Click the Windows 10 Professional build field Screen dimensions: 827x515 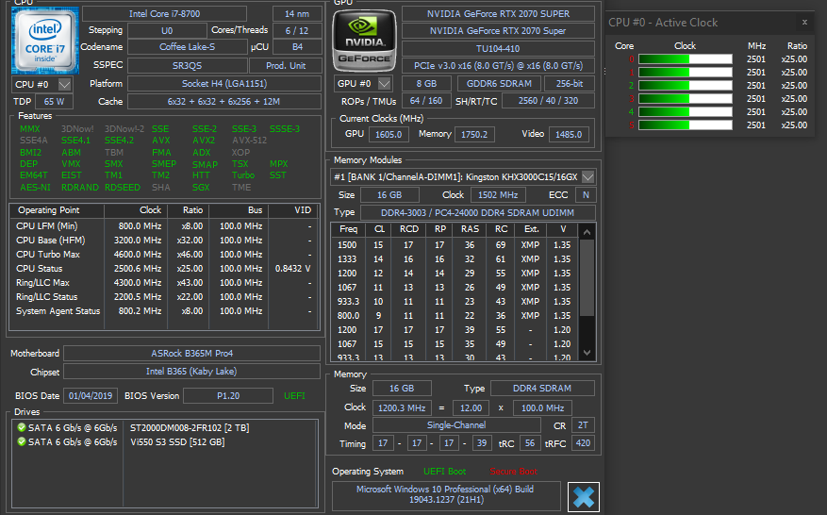(x=446, y=494)
